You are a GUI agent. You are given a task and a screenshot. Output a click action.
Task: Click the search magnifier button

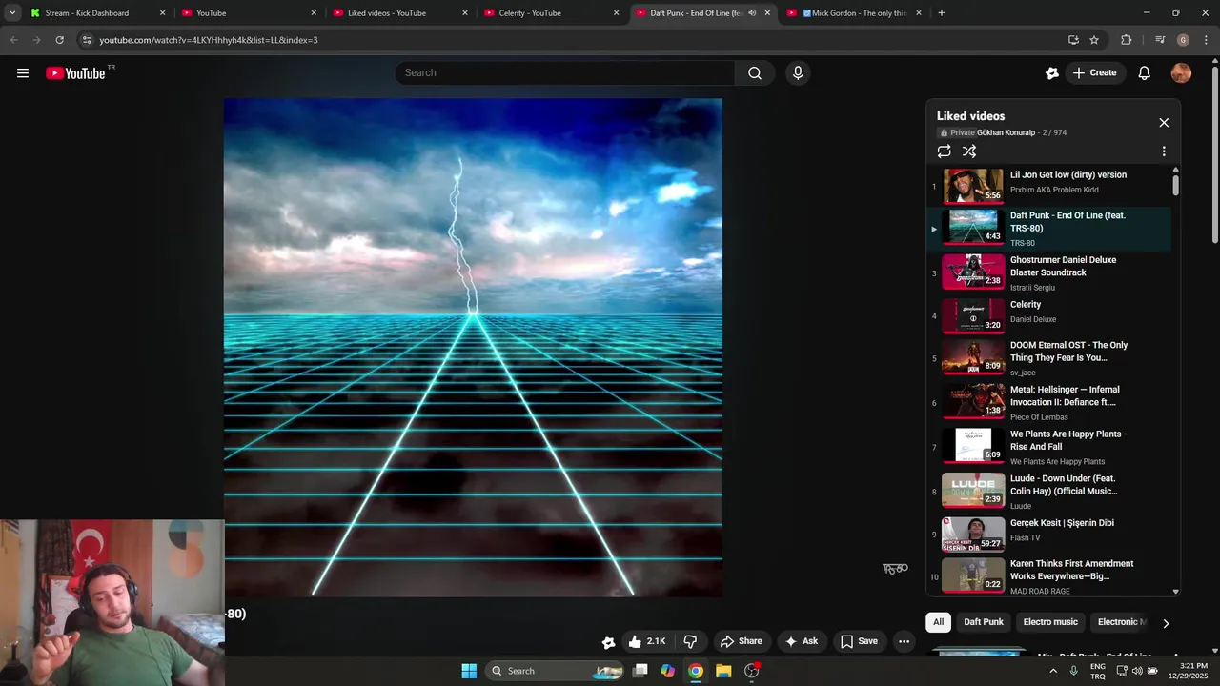click(755, 73)
